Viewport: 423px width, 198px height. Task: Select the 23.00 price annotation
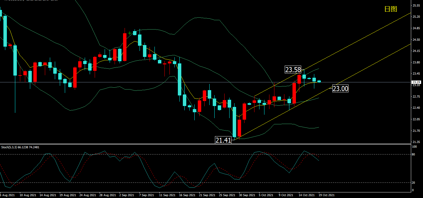[340, 89]
